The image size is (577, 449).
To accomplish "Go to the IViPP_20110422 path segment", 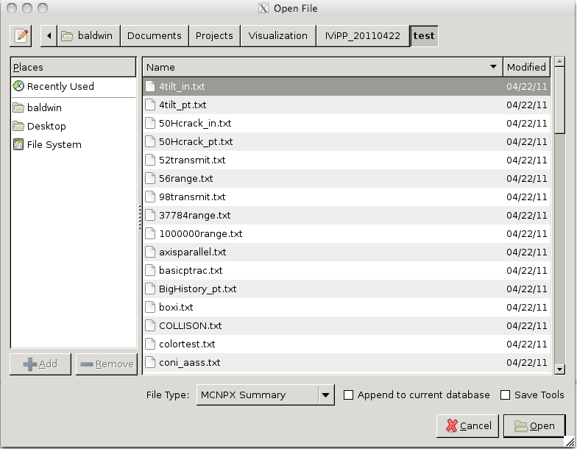I will [362, 35].
